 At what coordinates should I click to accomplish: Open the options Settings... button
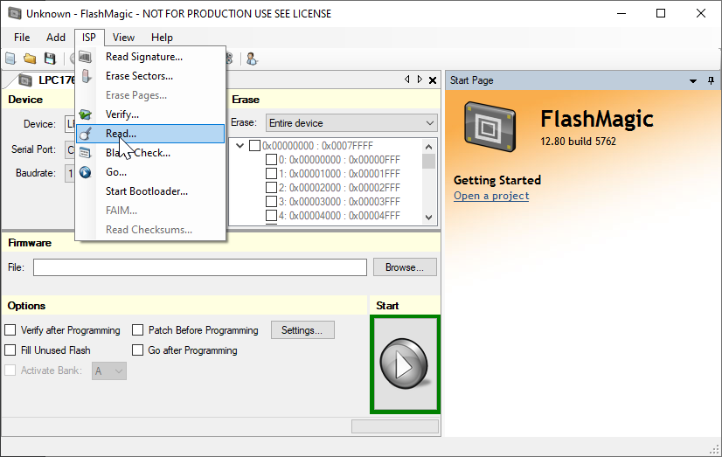[x=302, y=330]
